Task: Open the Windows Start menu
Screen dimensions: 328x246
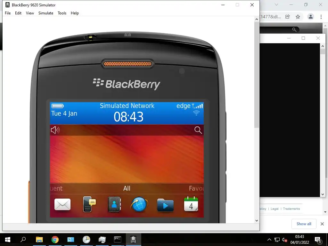Action: (x=8, y=240)
